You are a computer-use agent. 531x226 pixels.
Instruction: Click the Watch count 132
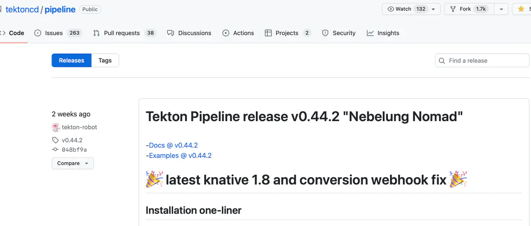421,9
